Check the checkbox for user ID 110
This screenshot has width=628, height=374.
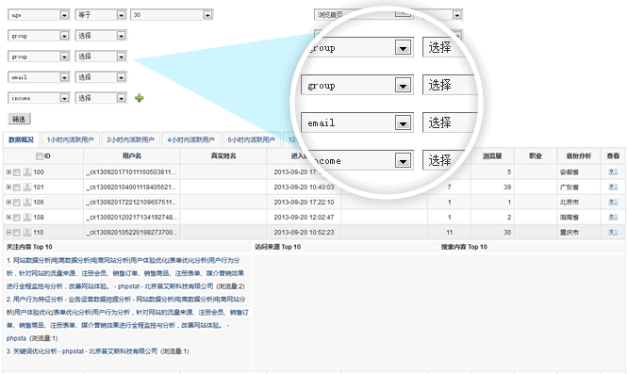click(x=16, y=233)
